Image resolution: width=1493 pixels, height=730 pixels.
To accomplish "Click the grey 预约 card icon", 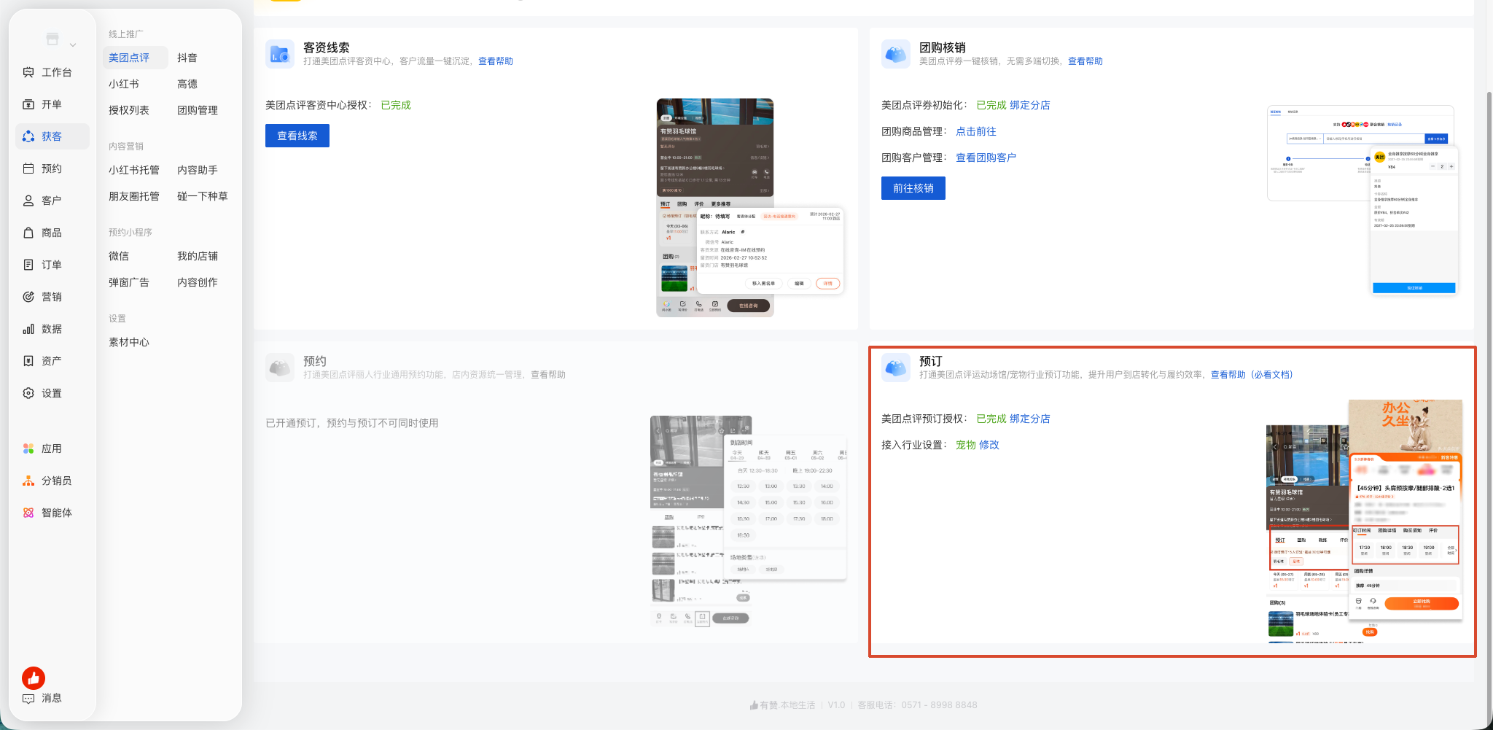I will point(280,368).
